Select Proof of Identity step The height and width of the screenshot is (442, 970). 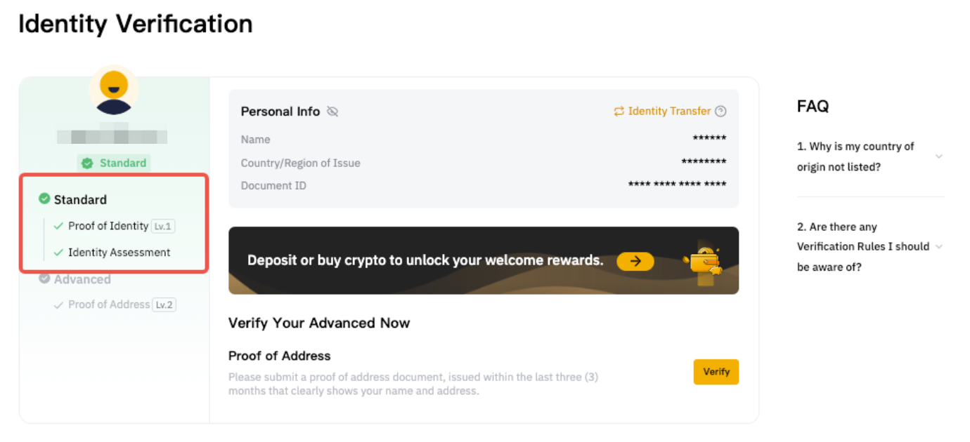108,226
